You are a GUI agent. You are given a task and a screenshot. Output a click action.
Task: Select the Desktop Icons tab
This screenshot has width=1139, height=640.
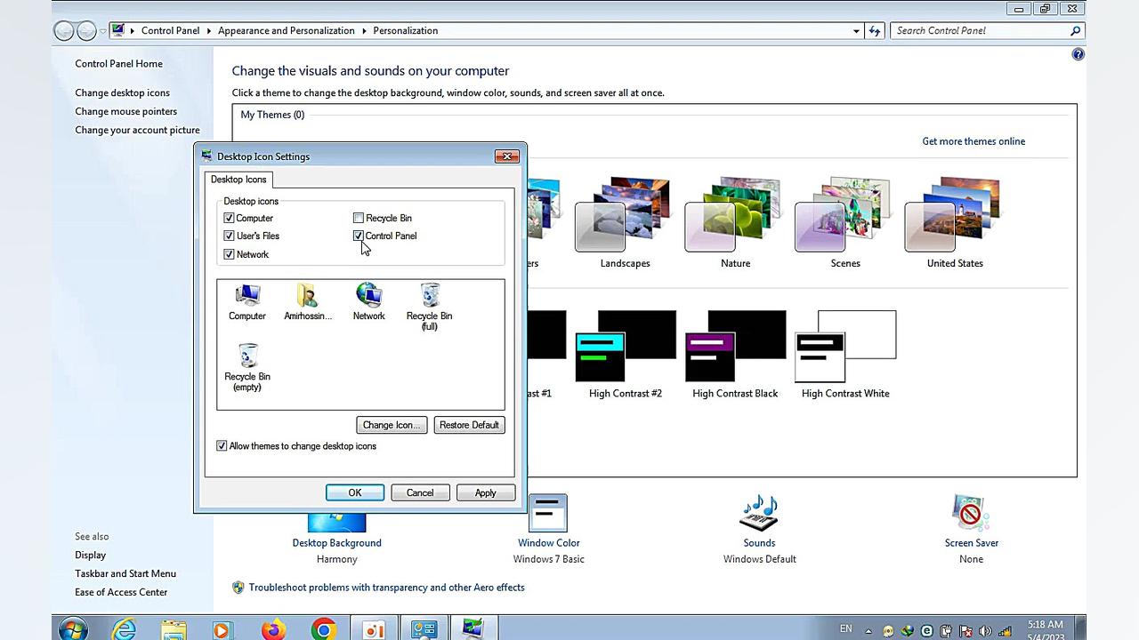(238, 180)
